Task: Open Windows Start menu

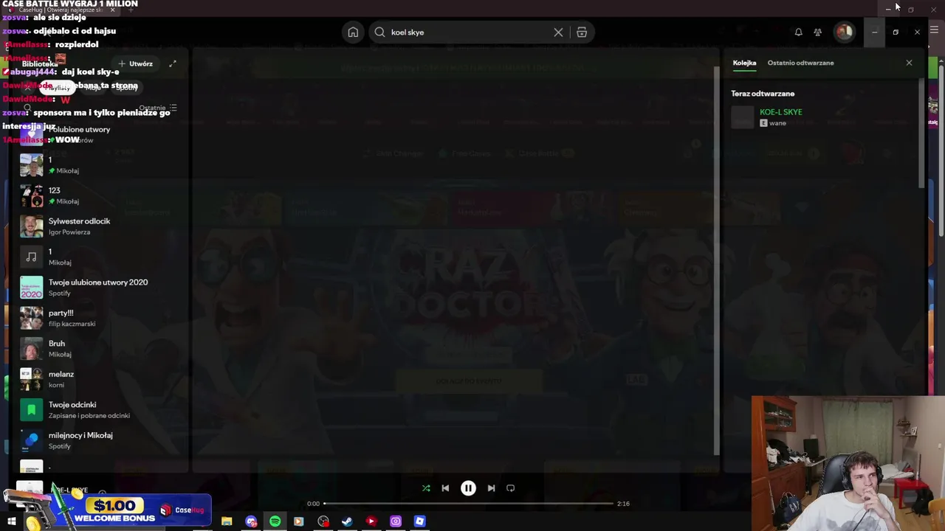Action: tap(11, 521)
